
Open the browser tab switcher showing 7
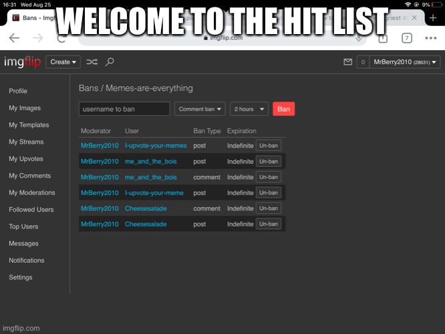point(406,38)
